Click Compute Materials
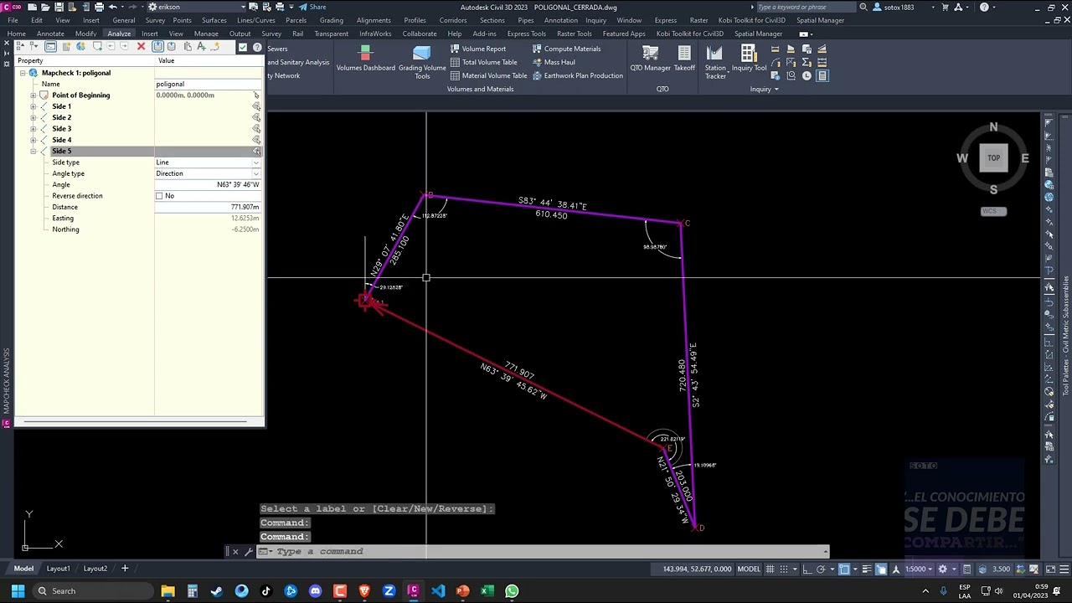The image size is (1072, 603). [566, 49]
